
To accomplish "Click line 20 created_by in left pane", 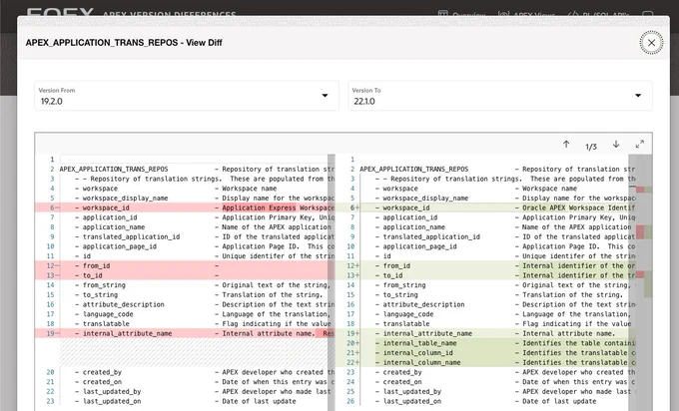I will 185,372.
